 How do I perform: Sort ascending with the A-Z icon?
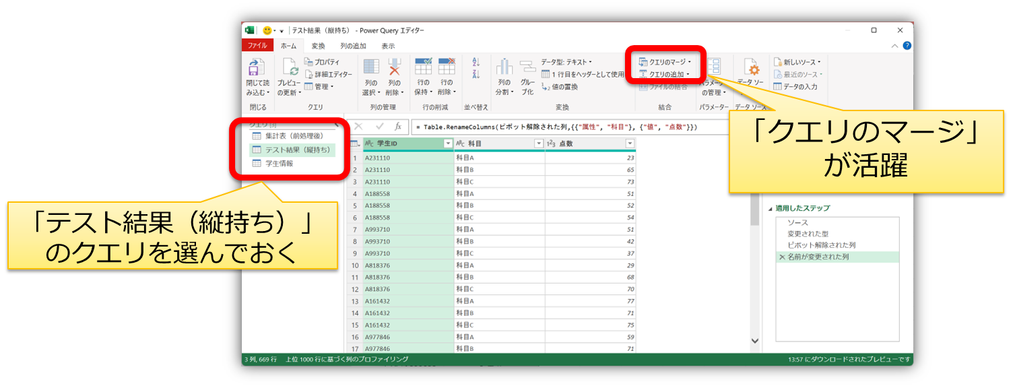[x=476, y=61]
